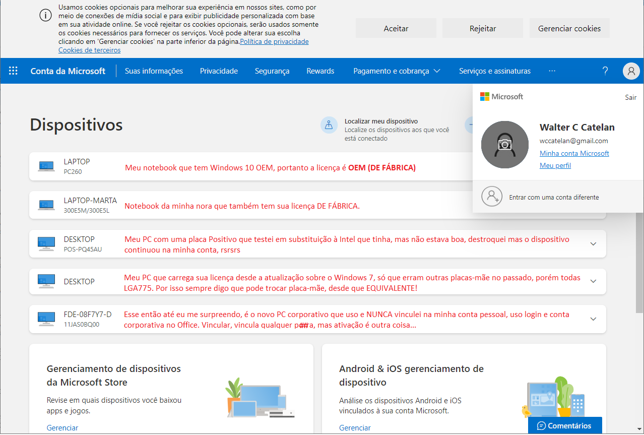Accept optional cookies with Aceitar
The image size is (644, 435).
click(x=396, y=28)
